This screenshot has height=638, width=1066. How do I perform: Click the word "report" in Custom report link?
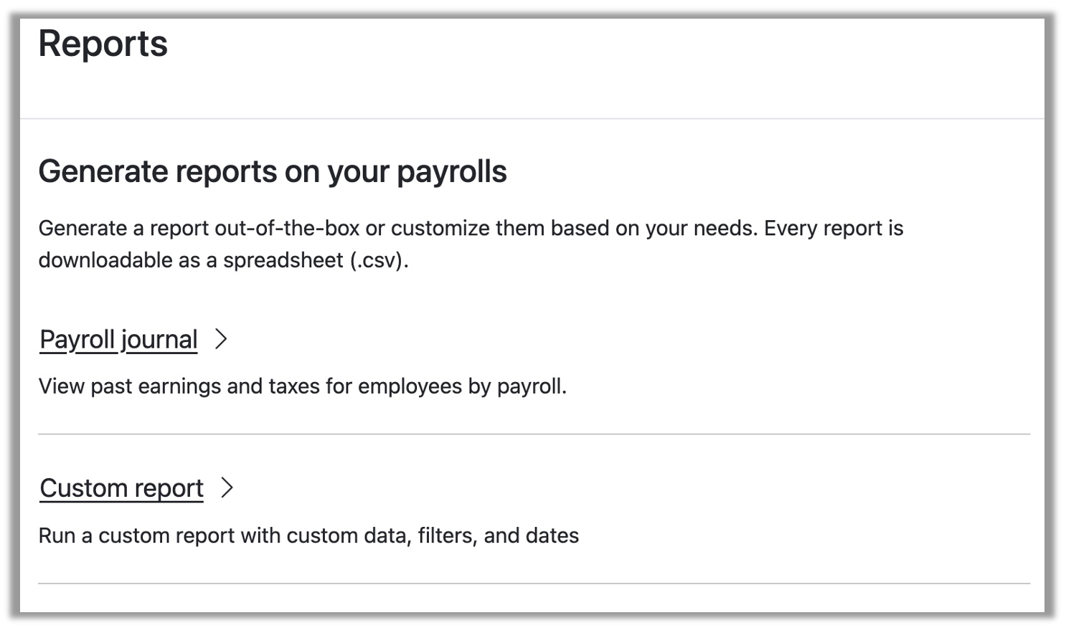pos(169,488)
